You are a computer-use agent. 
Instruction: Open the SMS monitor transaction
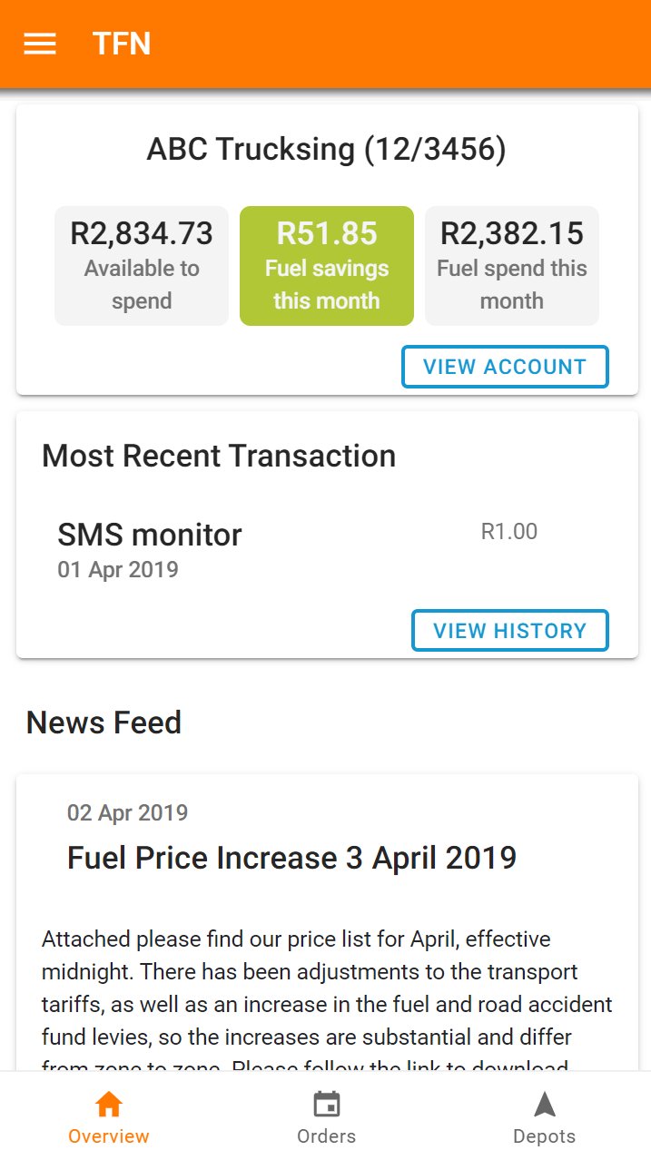pyautogui.click(x=149, y=535)
